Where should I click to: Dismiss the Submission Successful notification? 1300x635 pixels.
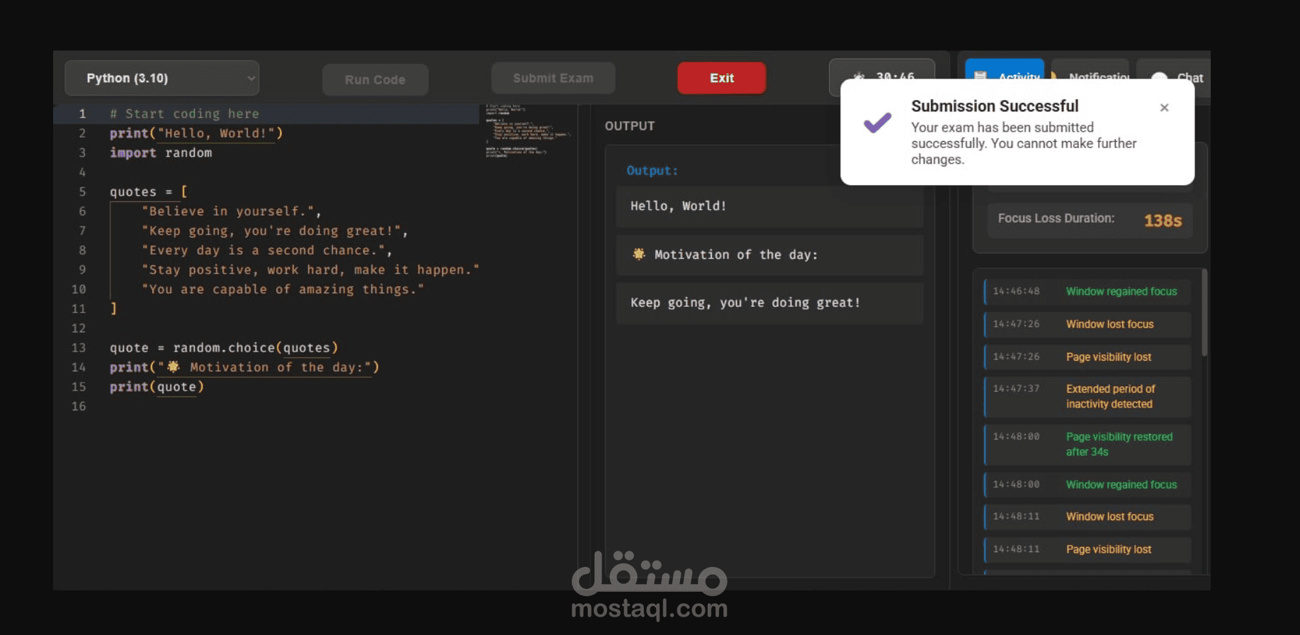[1164, 108]
